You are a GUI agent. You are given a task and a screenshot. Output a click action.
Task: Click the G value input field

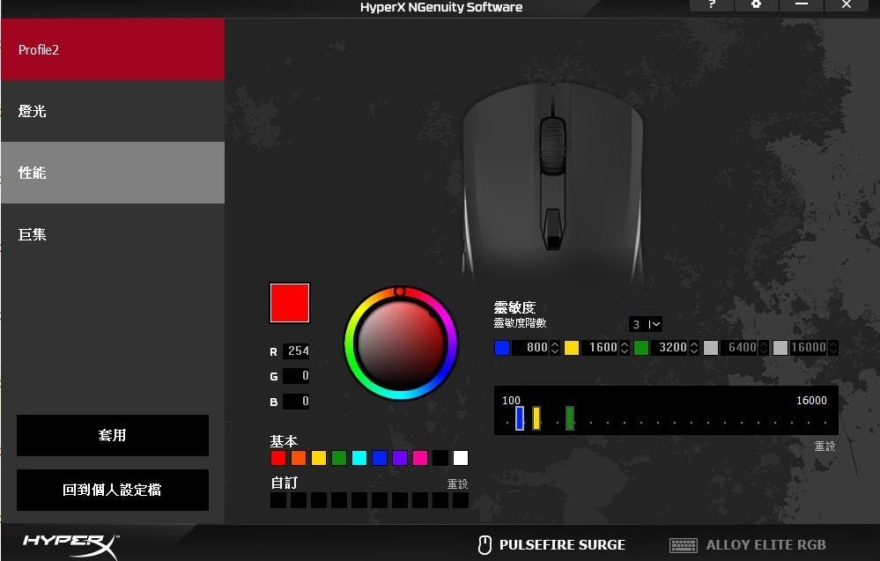[296, 376]
